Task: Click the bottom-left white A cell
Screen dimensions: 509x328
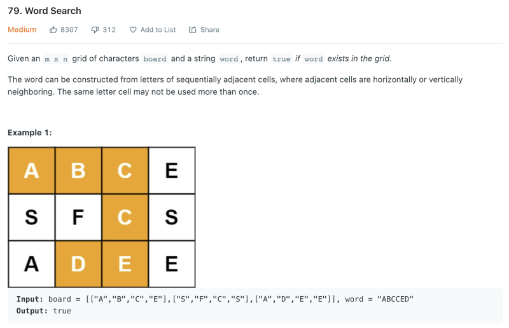Action: (31, 264)
